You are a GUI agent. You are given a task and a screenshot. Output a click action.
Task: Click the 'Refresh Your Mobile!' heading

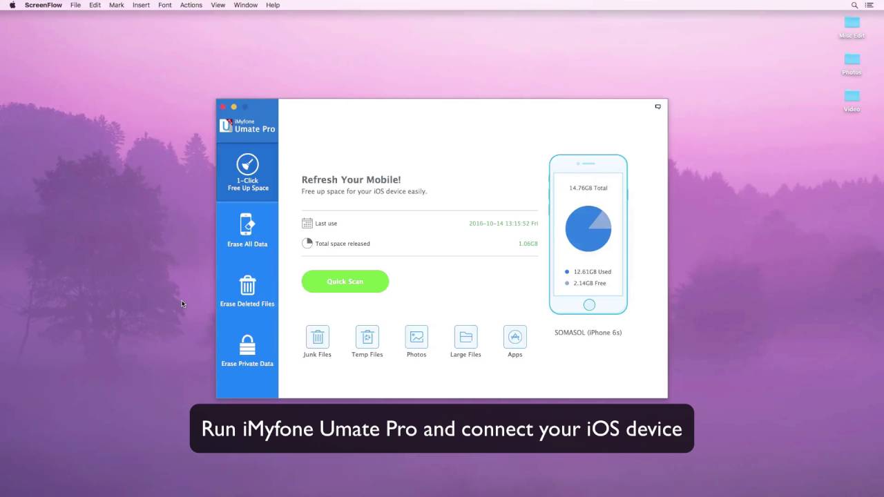[x=351, y=179]
